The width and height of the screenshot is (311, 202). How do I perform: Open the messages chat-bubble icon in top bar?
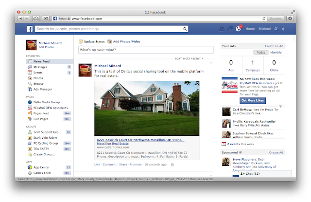pos(230,29)
